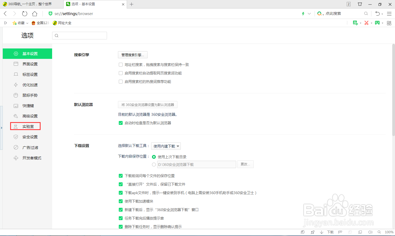Go back with the browser back arrow
Image resolution: width=395 pixels, height=236 pixels.
(5, 14)
